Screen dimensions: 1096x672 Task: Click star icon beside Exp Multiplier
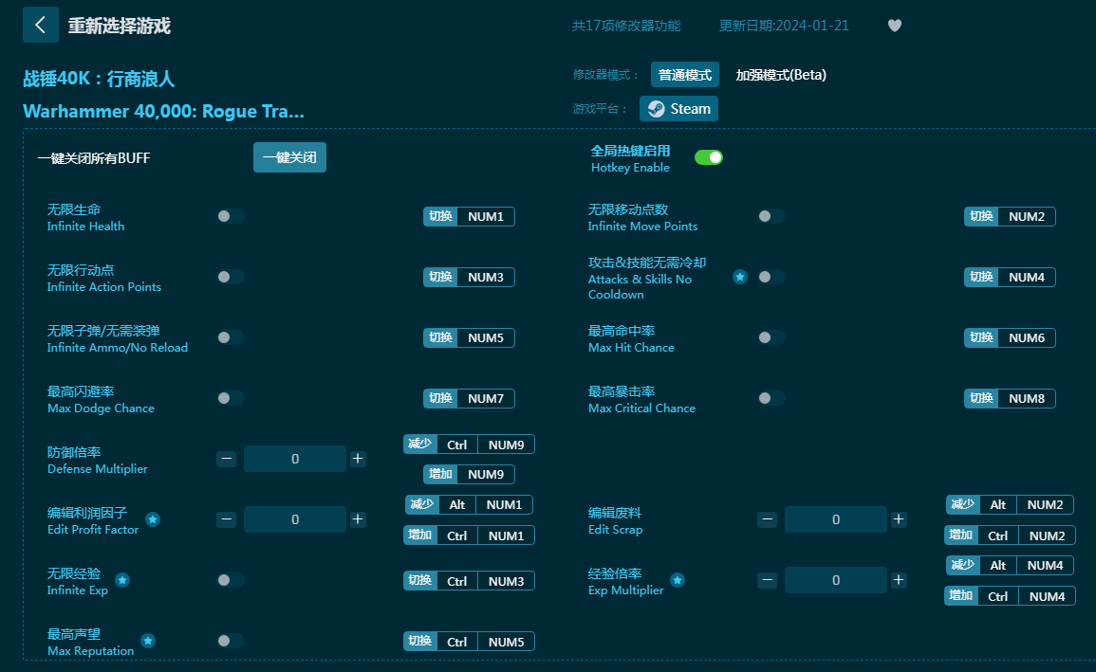(678, 580)
